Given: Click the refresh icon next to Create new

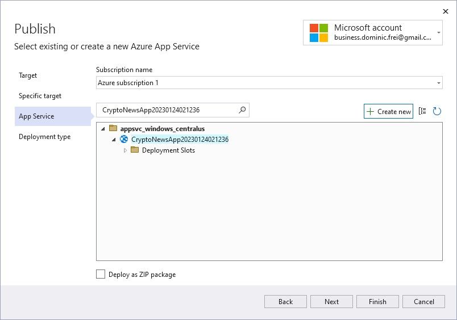Looking at the screenshot, I should click(x=437, y=111).
